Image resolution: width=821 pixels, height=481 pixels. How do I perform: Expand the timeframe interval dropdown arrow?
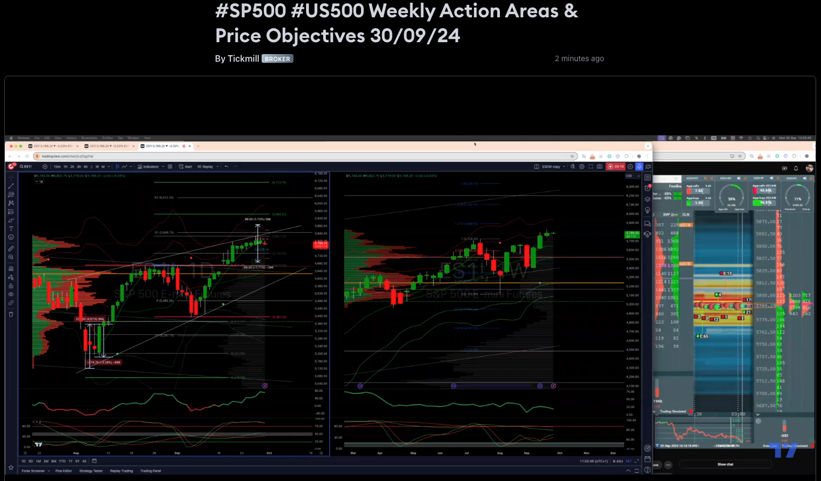[x=109, y=167]
